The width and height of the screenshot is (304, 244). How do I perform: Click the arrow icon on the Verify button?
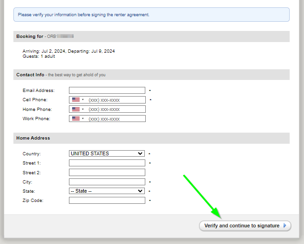tap(285, 226)
